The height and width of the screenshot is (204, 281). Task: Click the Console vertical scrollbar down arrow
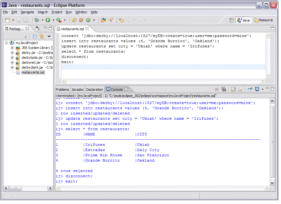click(272, 183)
